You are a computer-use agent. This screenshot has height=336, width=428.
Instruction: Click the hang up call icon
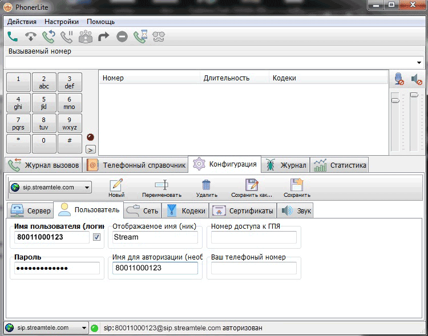pyautogui.click(x=30, y=37)
